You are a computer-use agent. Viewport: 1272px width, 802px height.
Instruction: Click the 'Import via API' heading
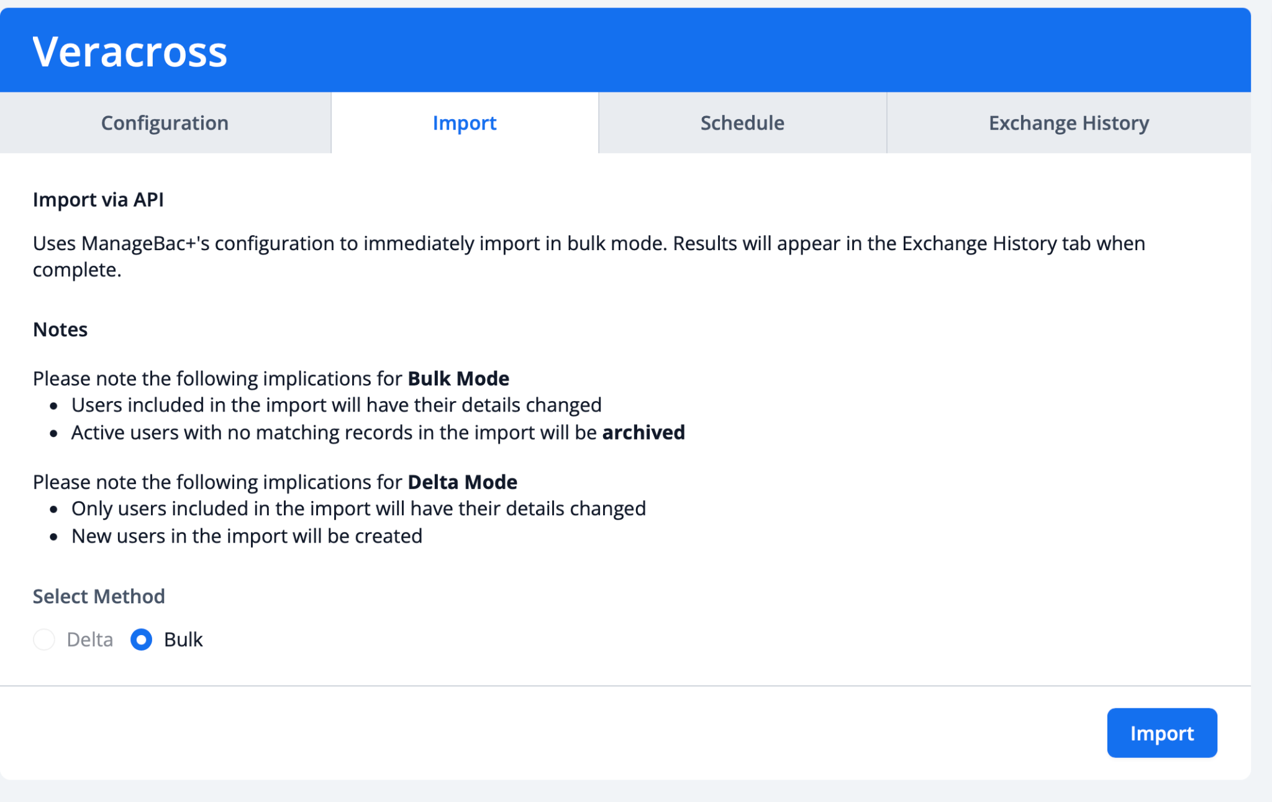[x=98, y=200]
